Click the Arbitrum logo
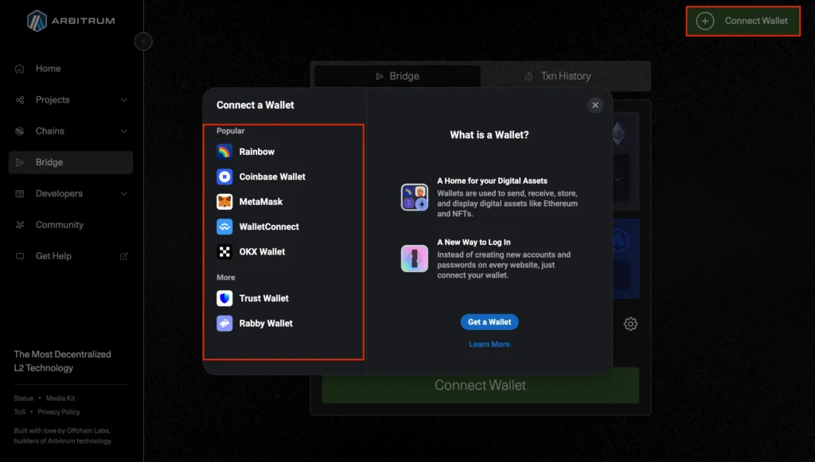The image size is (815, 462). point(71,21)
